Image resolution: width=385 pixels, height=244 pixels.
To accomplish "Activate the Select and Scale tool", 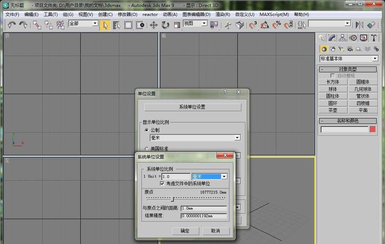I will 177,25.
